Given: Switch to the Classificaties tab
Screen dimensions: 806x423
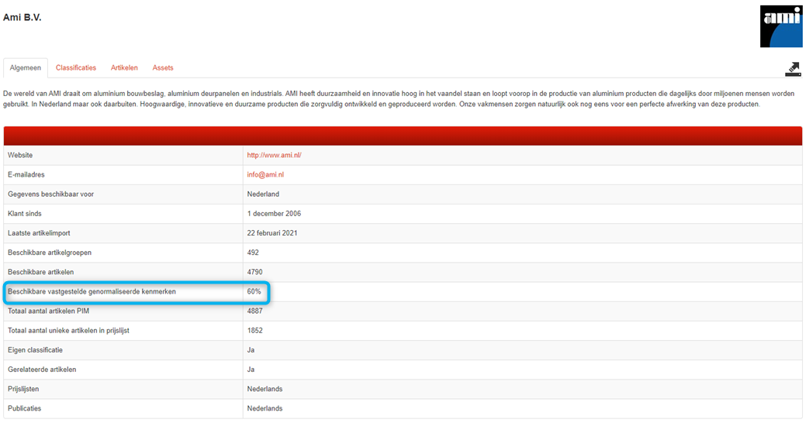Looking at the screenshot, I should [x=76, y=67].
